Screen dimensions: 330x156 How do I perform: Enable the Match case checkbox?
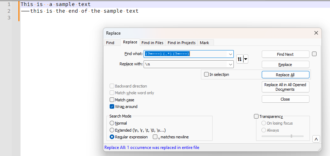coord(112,100)
